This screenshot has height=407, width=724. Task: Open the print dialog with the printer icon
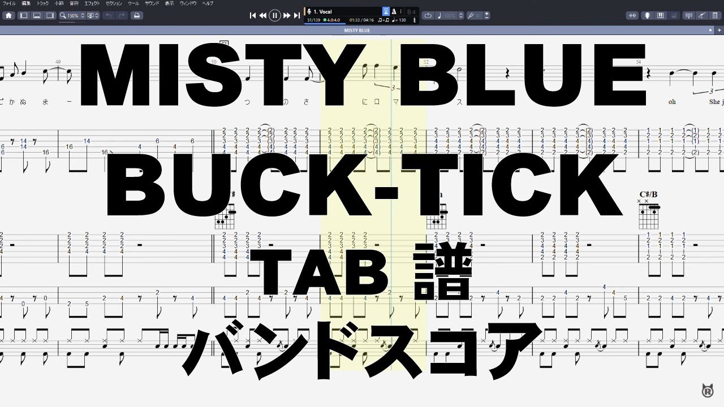136,15
